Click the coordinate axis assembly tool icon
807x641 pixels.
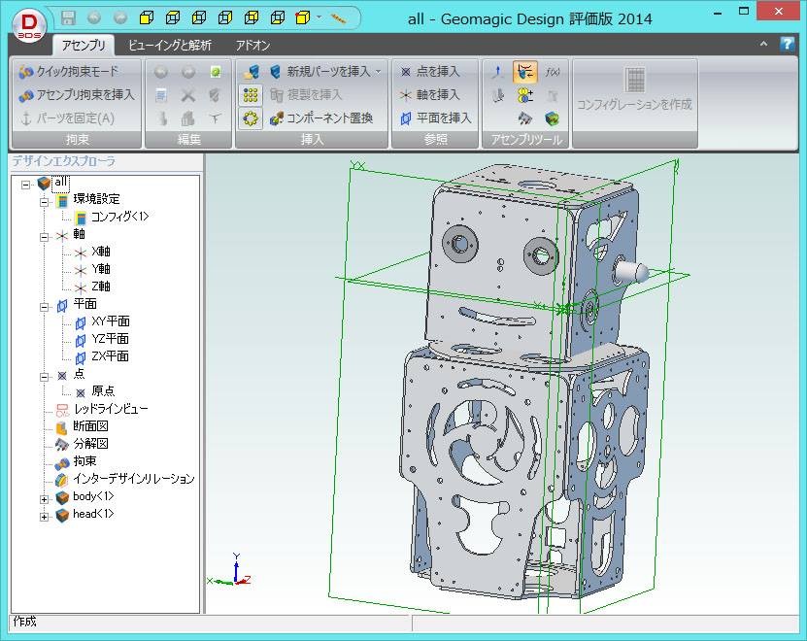tap(497, 72)
